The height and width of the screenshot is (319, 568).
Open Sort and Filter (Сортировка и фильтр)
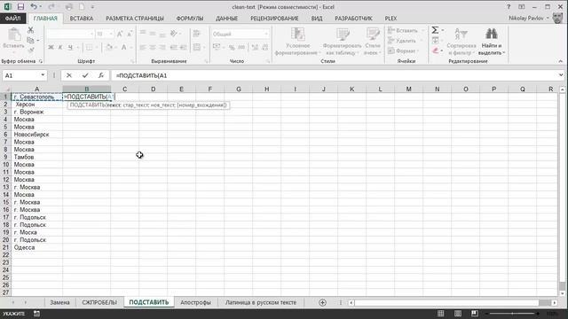click(x=461, y=42)
